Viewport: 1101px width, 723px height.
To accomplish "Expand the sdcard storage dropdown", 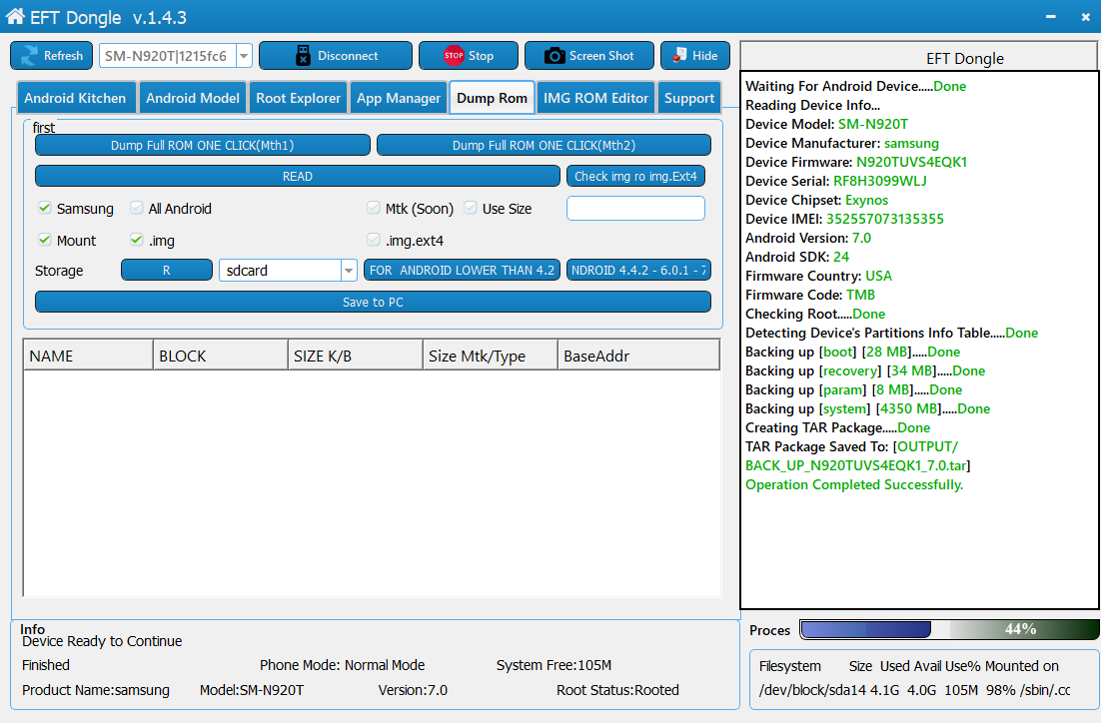I will coord(349,271).
